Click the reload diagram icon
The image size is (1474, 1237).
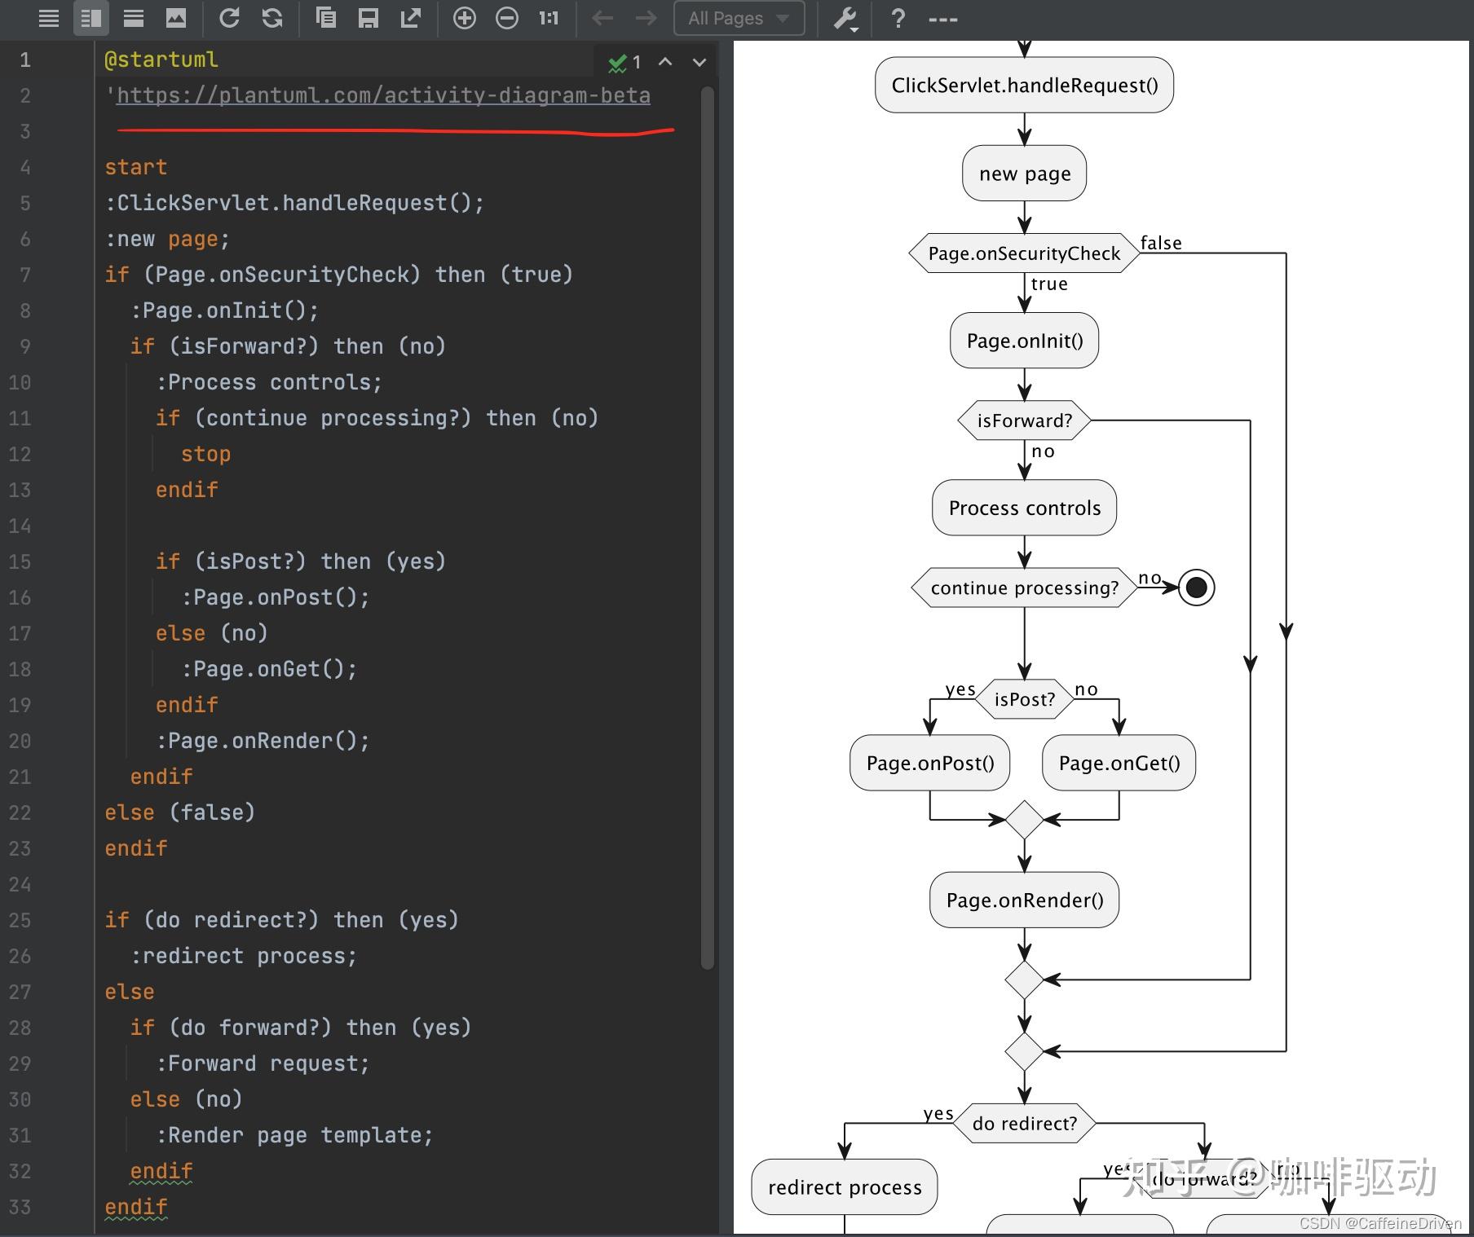pyautogui.click(x=229, y=18)
